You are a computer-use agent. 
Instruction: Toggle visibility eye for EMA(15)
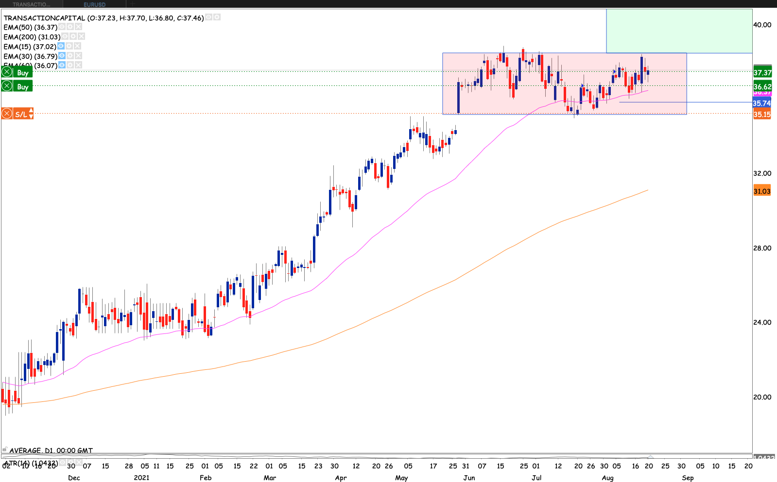tap(61, 46)
